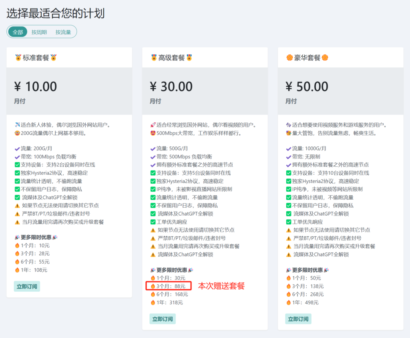The width and height of the screenshot is (410, 338).
Task: Click the 🎉 icon next to 更多限时优惠 in standard plan
Action: pos(16,236)
